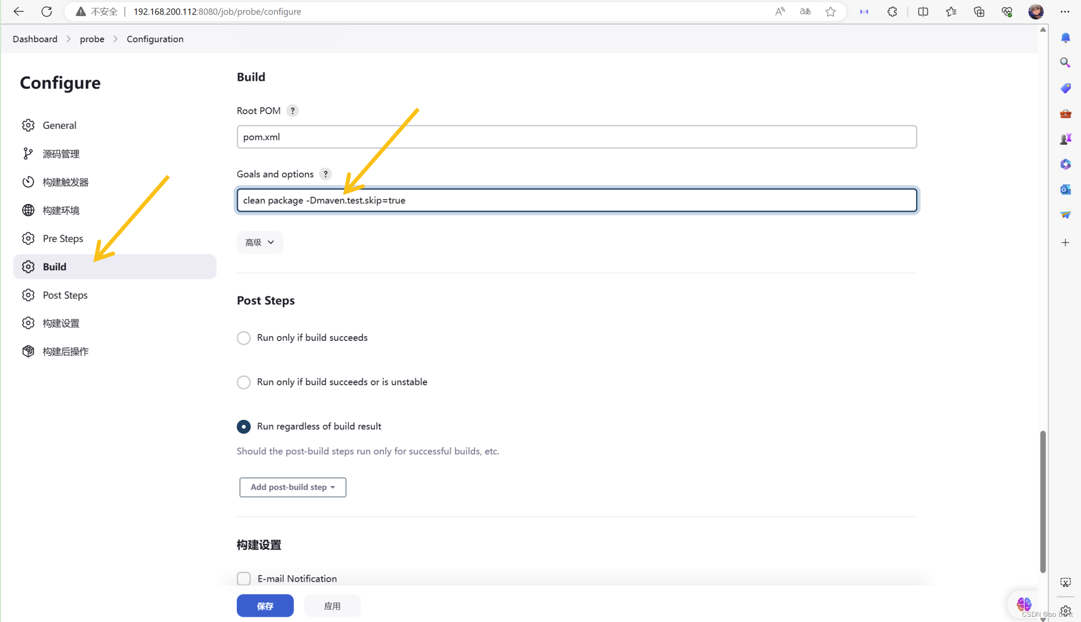Toggle split screen icon in toolbar
The width and height of the screenshot is (1081, 622).
923,11
